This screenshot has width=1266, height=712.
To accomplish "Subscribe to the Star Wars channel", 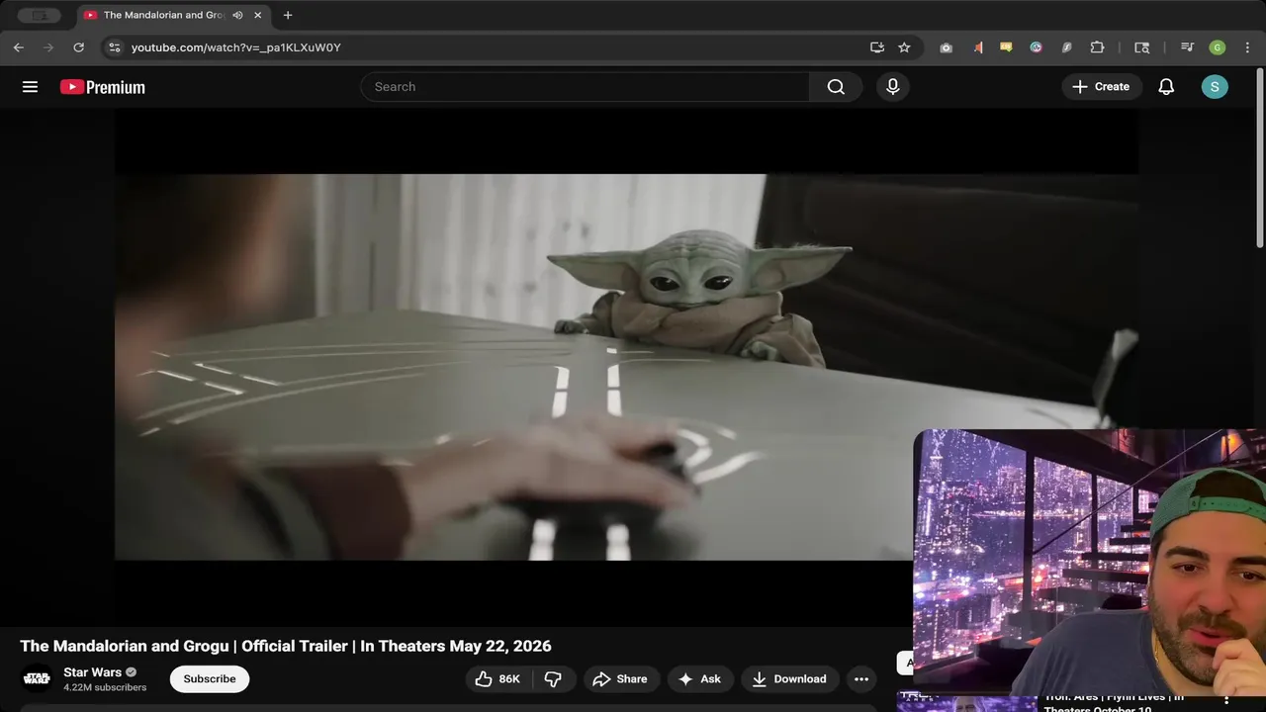I will (210, 678).
